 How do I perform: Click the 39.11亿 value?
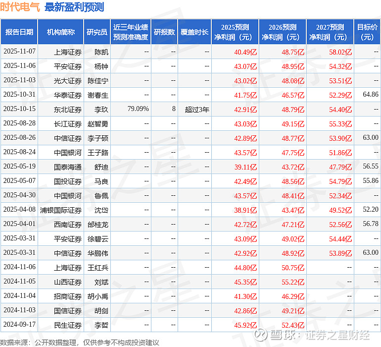pyautogui.click(x=245, y=167)
